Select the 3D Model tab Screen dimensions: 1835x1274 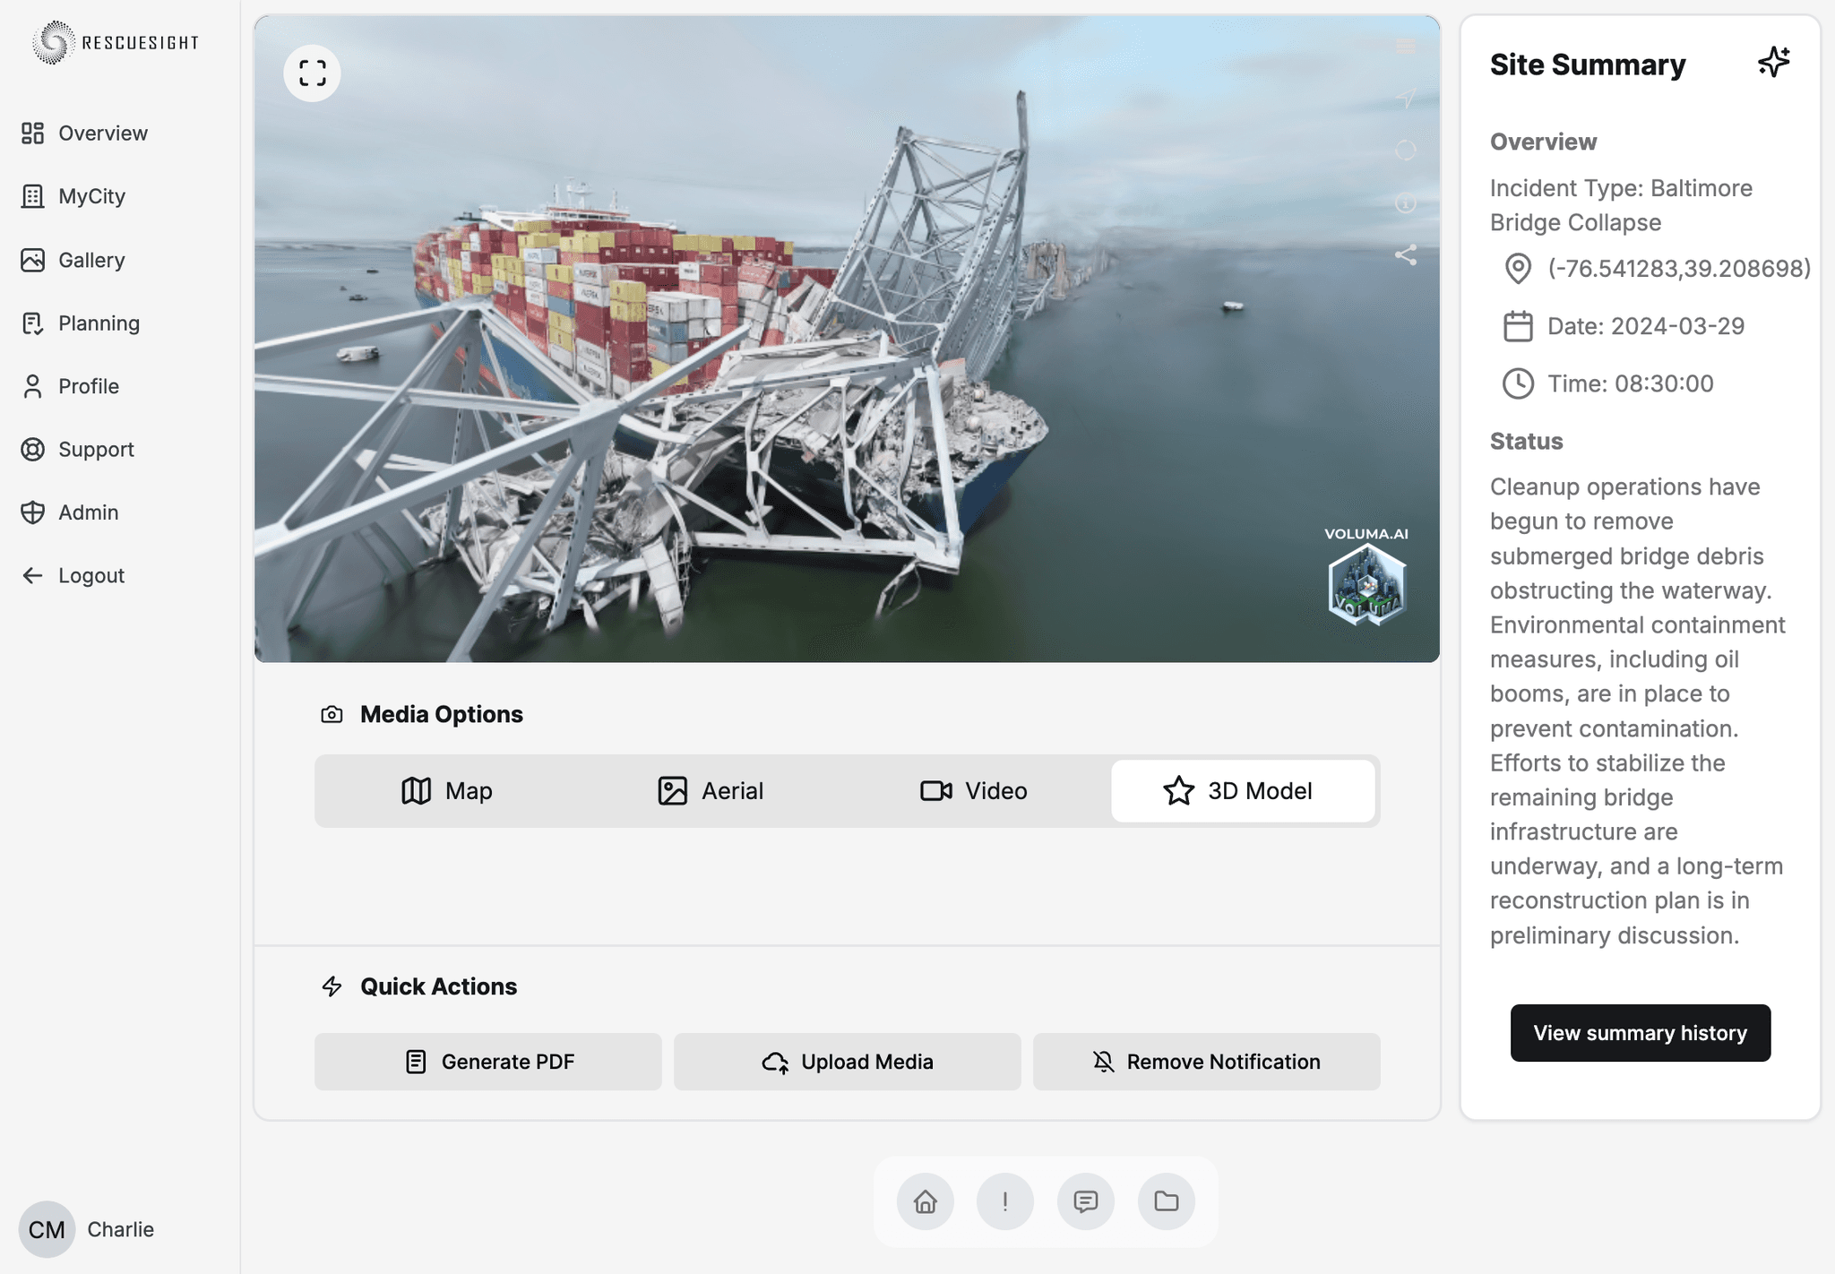[x=1242, y=791]
